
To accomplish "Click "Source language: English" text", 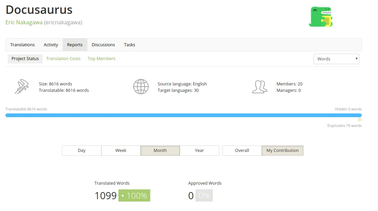I will click(182, 84).
